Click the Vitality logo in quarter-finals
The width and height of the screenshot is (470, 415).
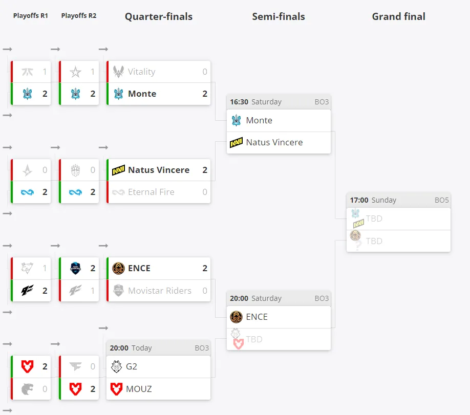click(x=118, y=72)
